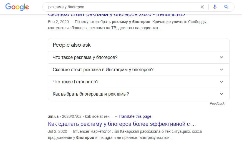Click question text 'Что такое реклама у блогеров?'
242x145 pixels.
(85, 57)
